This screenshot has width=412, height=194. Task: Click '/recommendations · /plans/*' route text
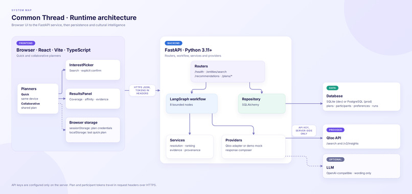pyautogui.click(x=214, y=76)
